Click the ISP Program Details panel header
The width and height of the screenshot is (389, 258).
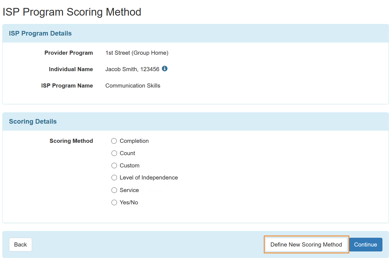[40, 33]
